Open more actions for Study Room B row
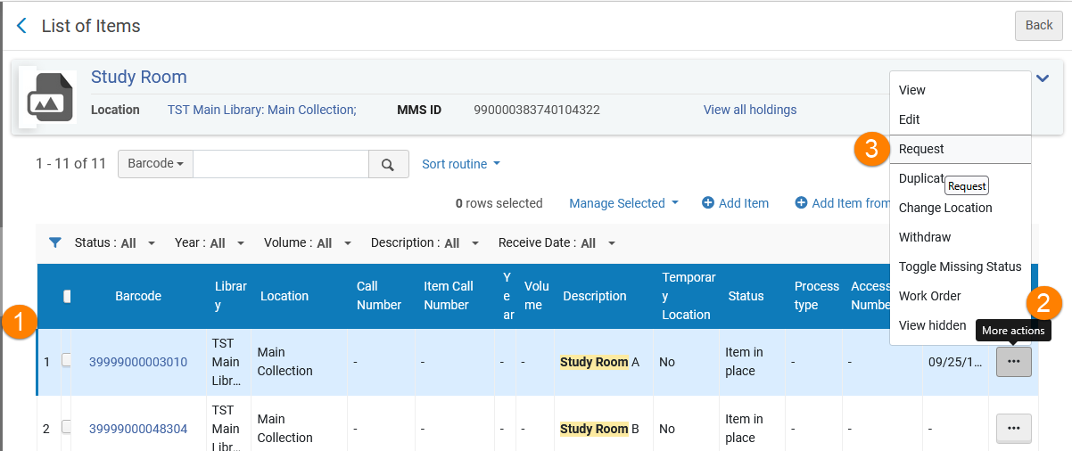Viewport: 1072px width, 451px height. tap(1013, 429)
